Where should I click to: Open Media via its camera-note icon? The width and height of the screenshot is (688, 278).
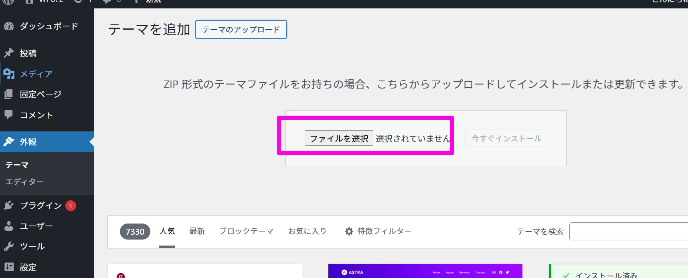pos(9,74)
